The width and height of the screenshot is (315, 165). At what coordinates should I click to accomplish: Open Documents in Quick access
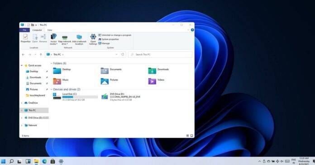[x=34, y=84]
